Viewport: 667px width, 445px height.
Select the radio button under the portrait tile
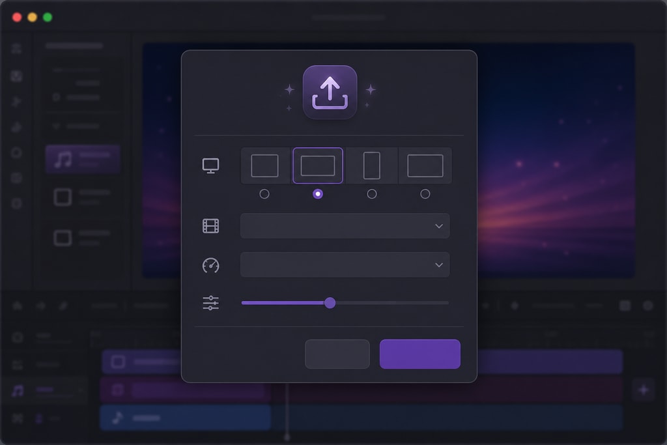click(372, 194)
